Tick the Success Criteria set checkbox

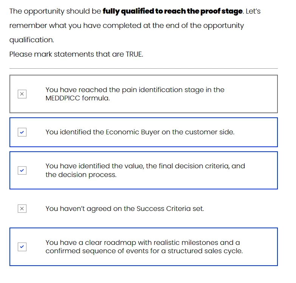coord(22,209)
